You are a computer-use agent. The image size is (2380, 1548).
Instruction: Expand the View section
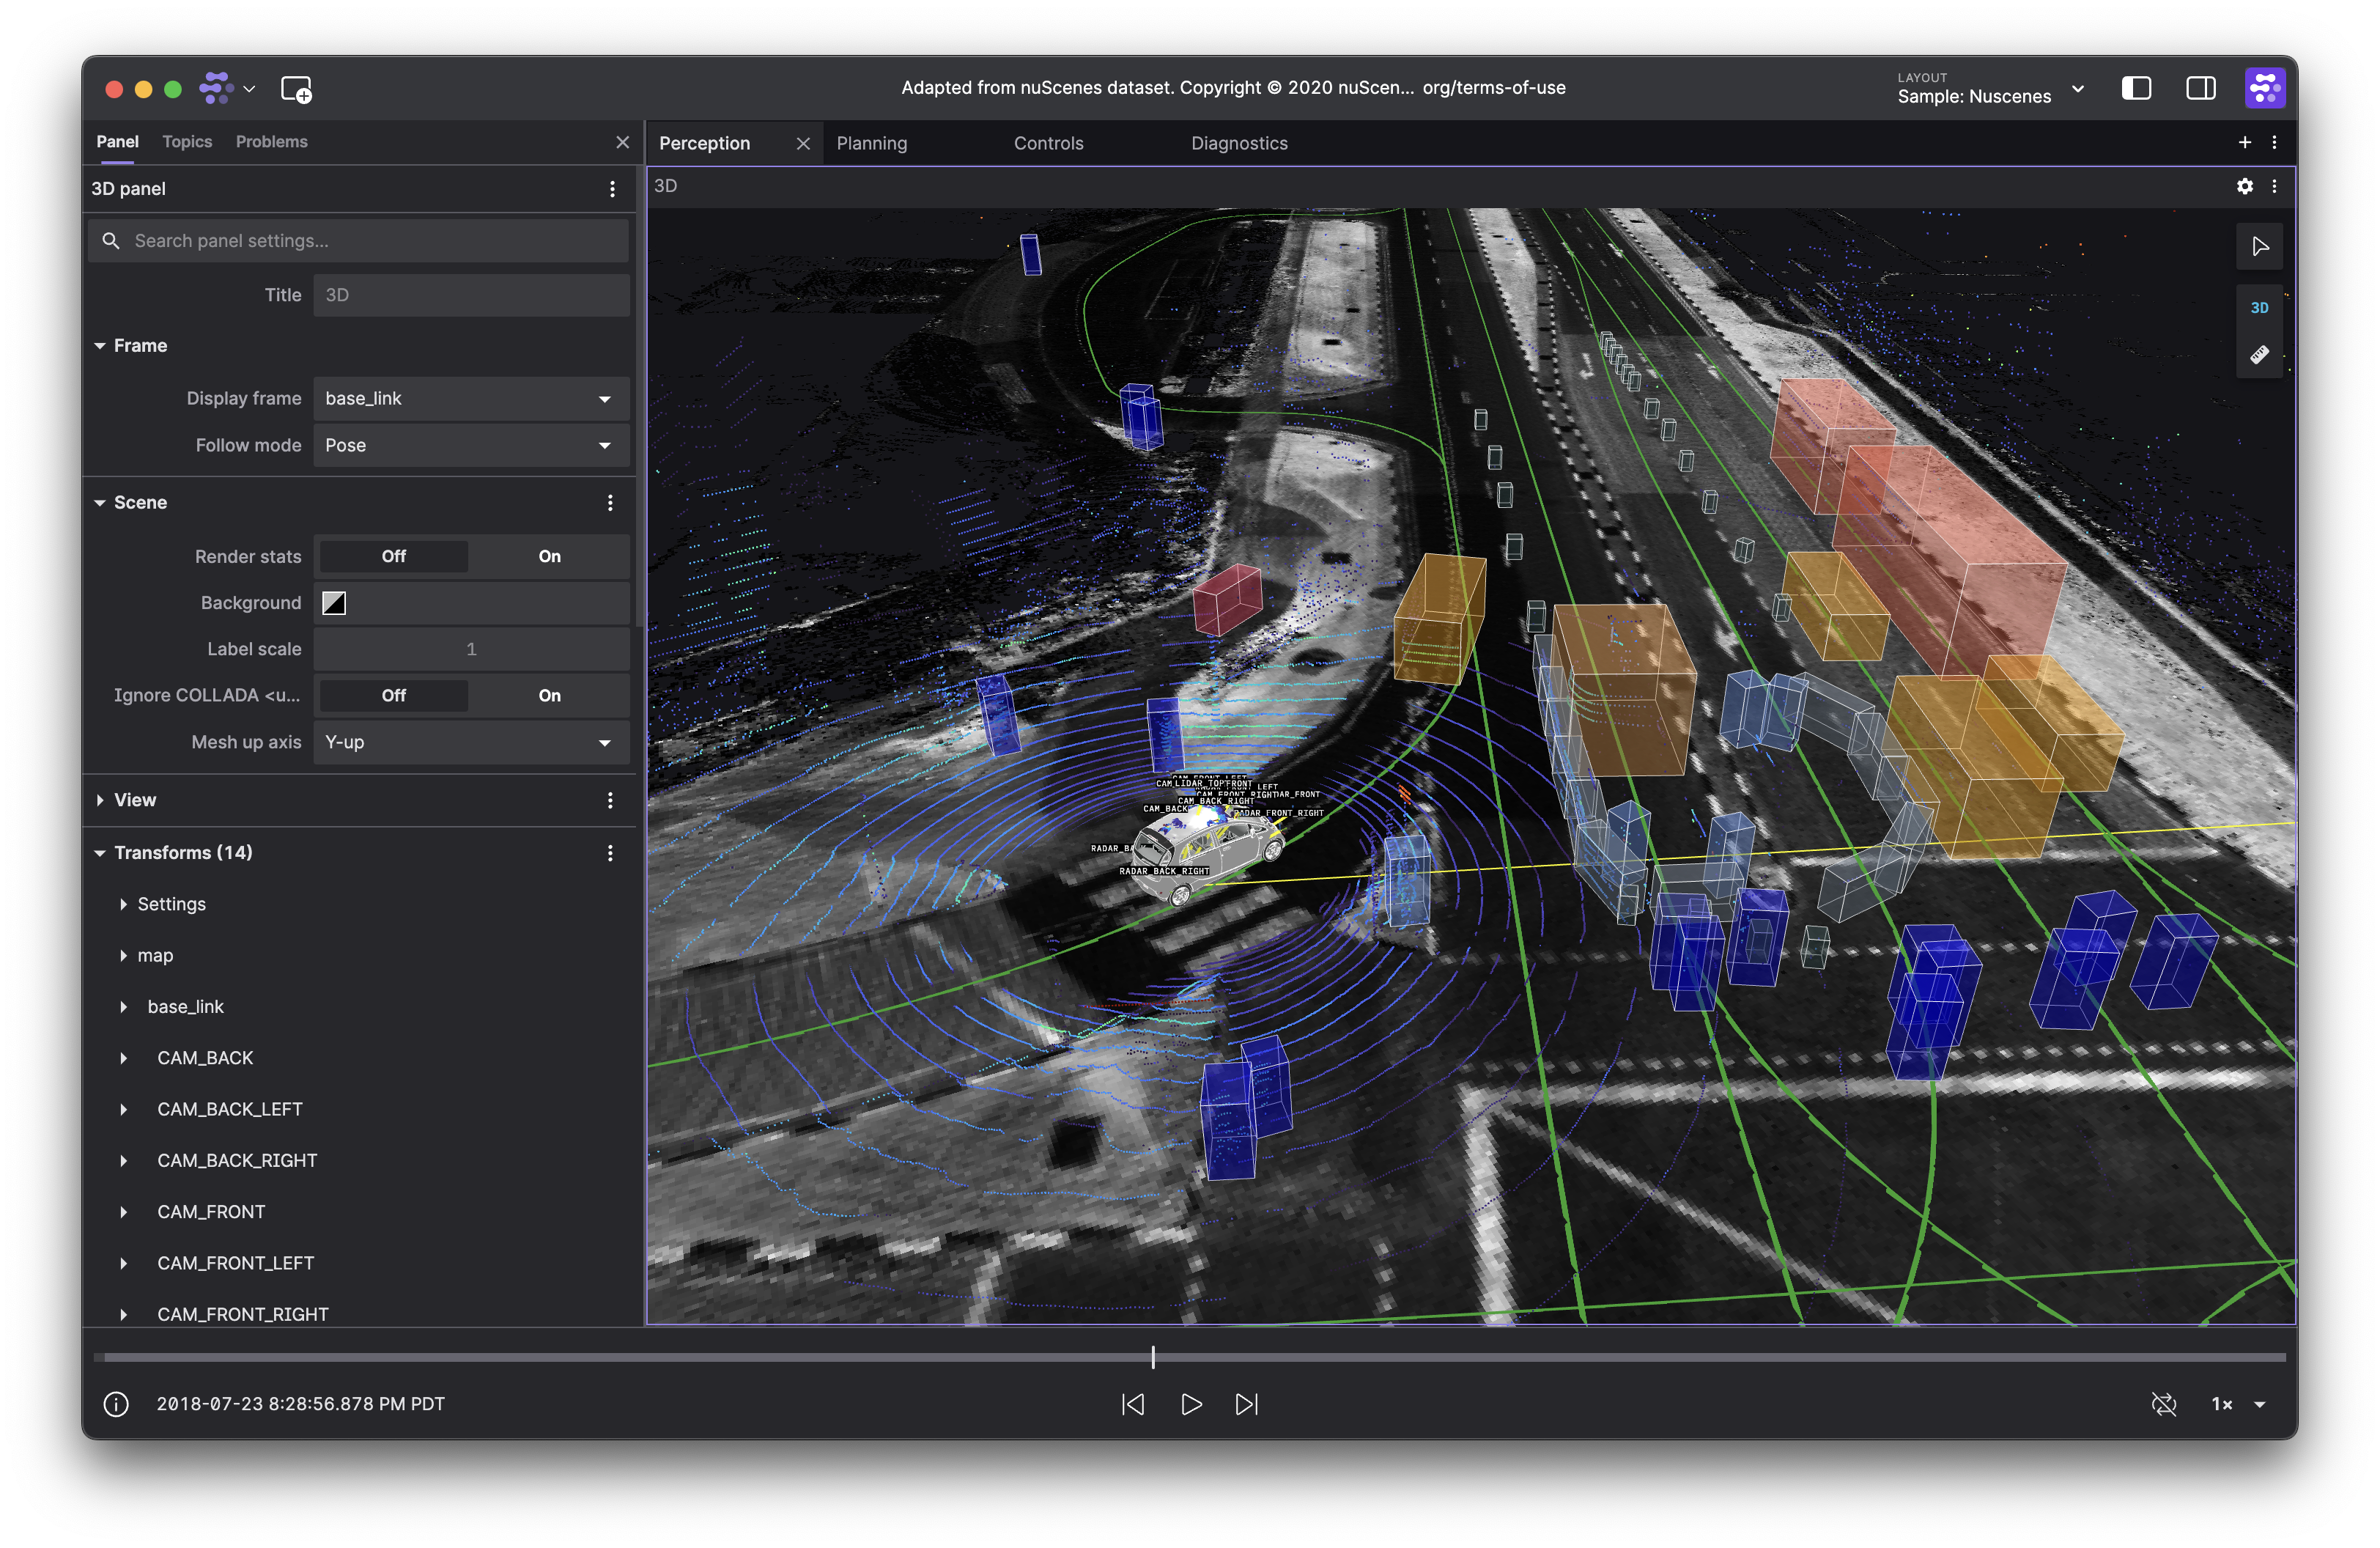pyautogui.click(x=135, y=800)
